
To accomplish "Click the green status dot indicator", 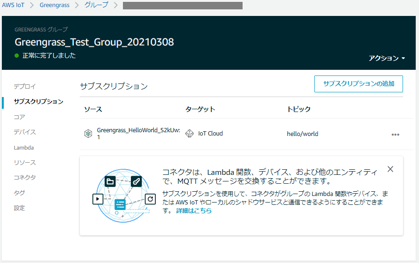I will [x=17, y=55].
